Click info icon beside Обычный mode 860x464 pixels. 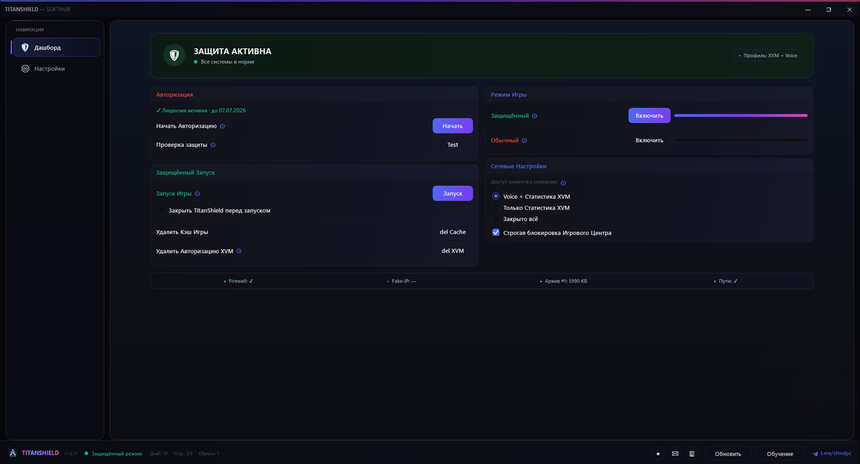click(524, 140)
